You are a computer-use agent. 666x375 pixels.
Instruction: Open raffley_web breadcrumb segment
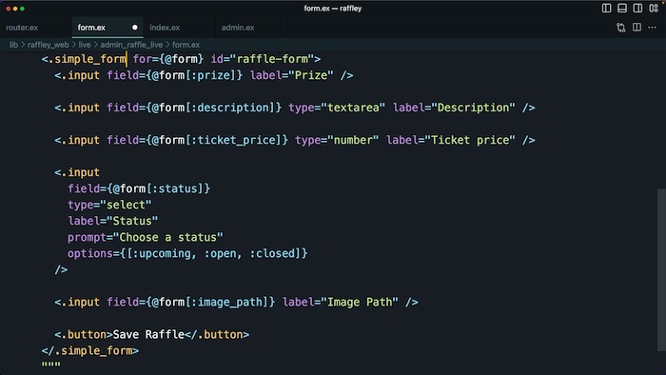point(48,45)
